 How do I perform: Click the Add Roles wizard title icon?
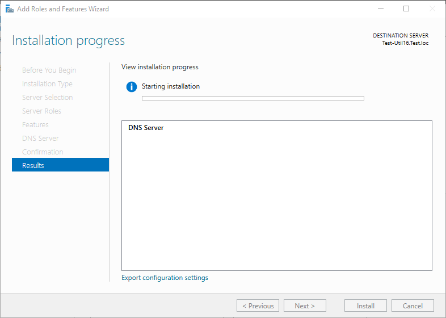click(10, 9)
